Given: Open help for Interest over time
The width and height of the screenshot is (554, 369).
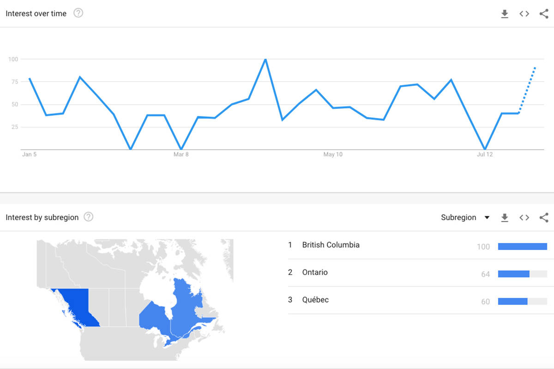Looking at the screenshot, I should (78, 13).
